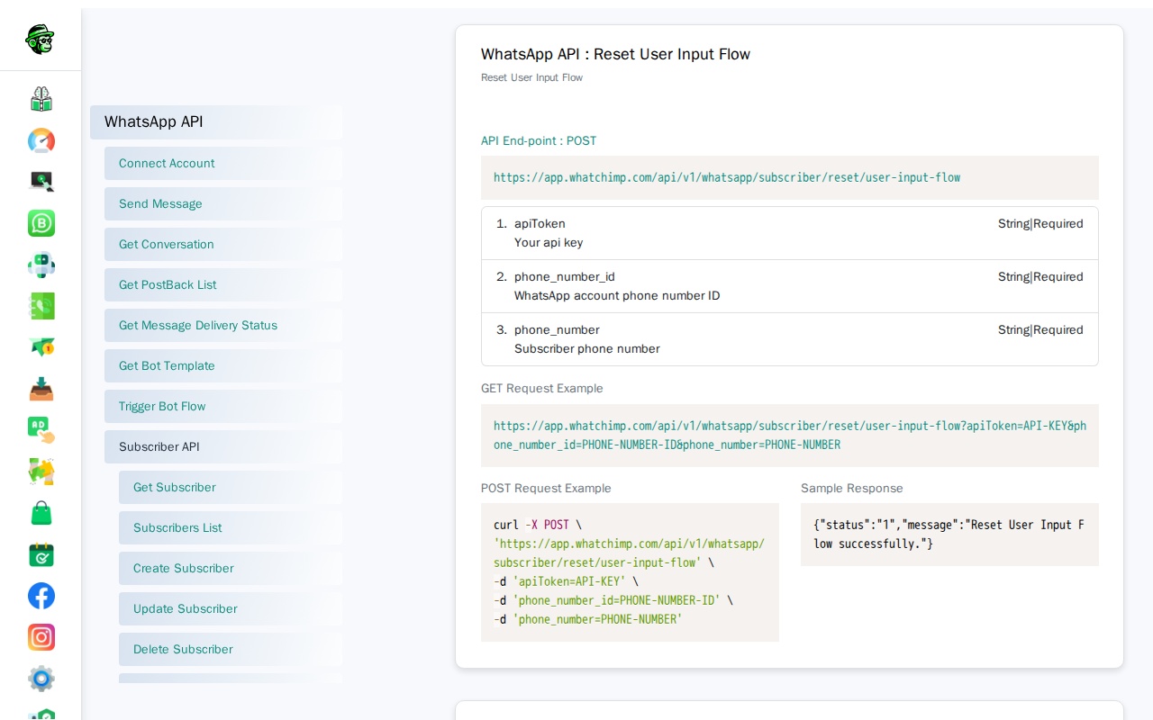This screenshot has height=720, width=1153.
Task: Select the robot chatbot icon
Action: (x=41, y=265)
